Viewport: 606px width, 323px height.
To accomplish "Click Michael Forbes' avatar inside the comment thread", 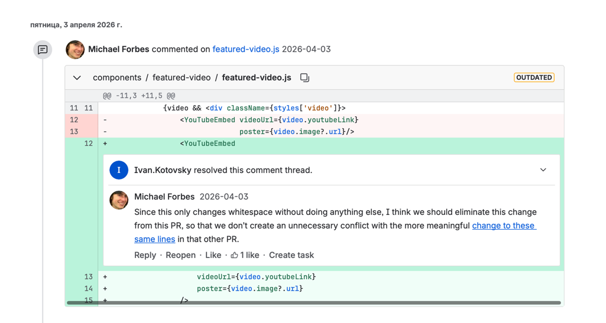I will (119, 200).
